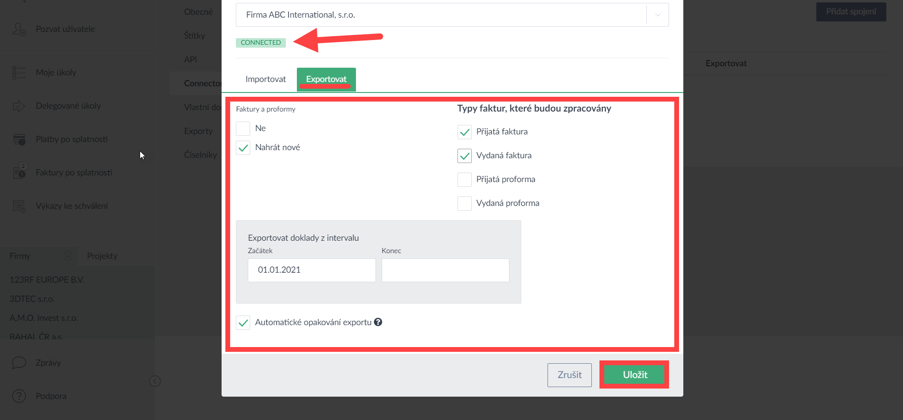The width and height of the screenshot is (903, 420).
Task: Collapse the sidebar with chevron arrow
Action: pos(155,381)
